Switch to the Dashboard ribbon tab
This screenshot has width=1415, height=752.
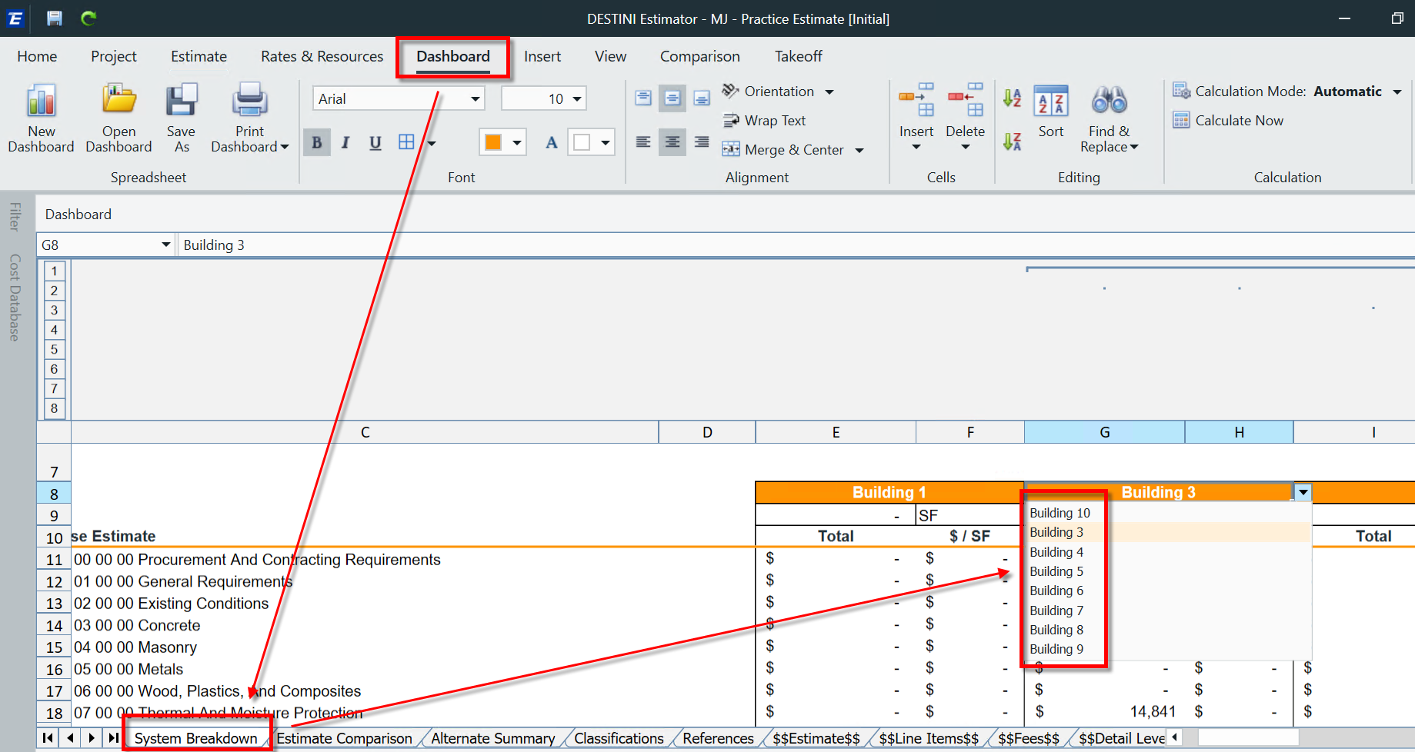click(452, 55)
